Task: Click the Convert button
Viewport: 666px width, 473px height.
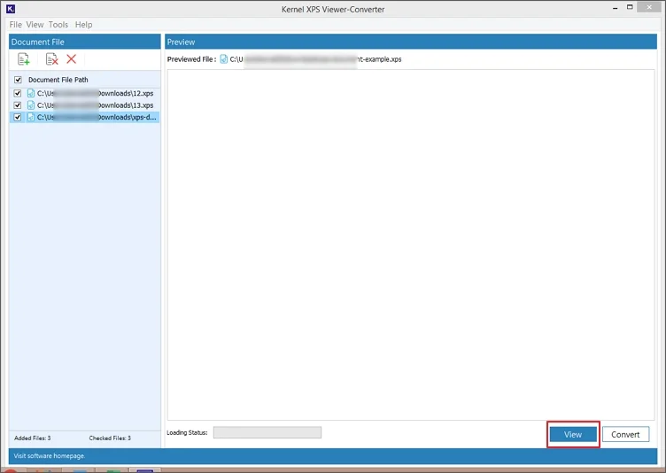Action: coord(625,434)
